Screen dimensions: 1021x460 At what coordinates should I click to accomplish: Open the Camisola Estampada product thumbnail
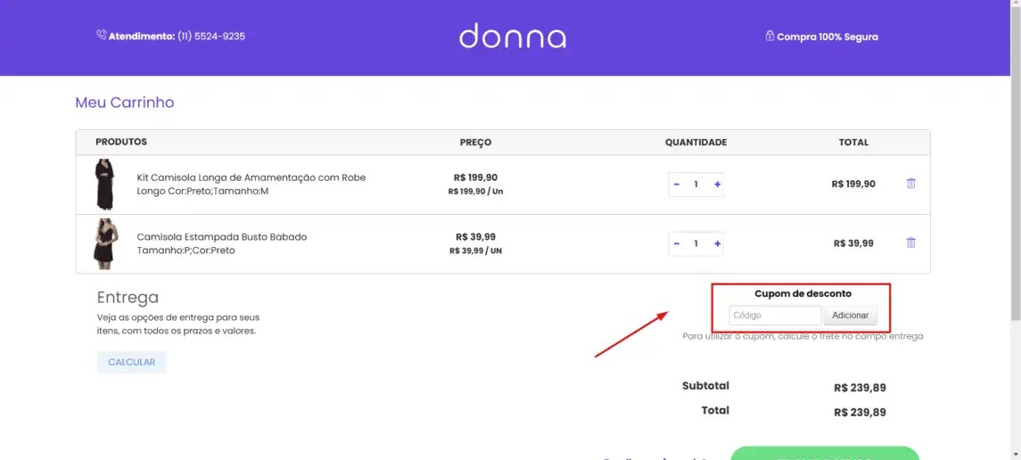tap(105, 244)
